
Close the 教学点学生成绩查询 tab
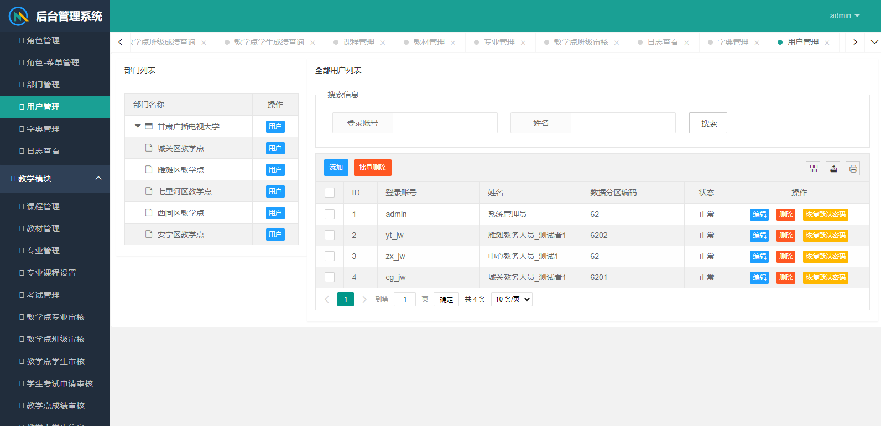[312, 43]
